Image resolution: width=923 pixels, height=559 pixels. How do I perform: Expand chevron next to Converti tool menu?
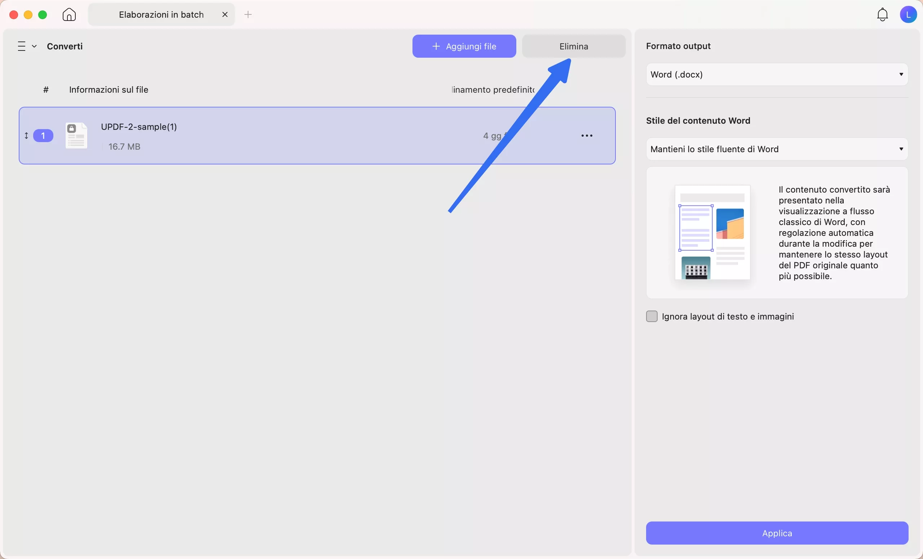[34, 46]
